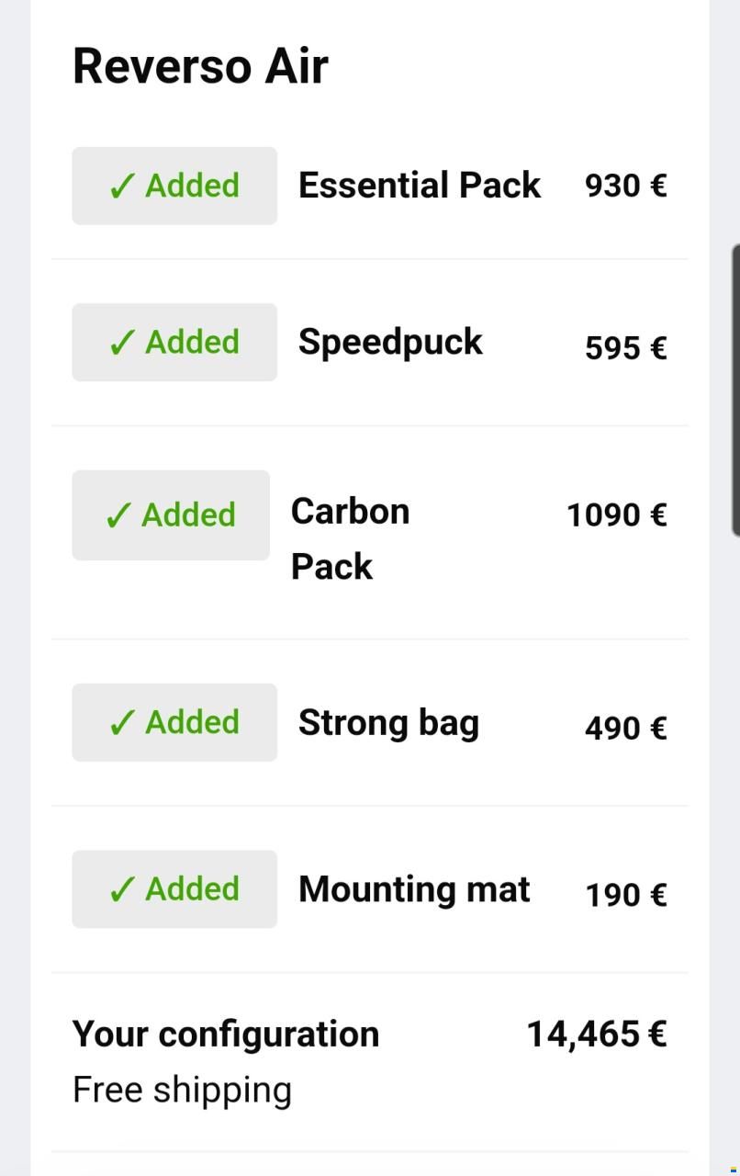This screenshot has height=1176, width=740.
Task: Toggle the Strong bag Added button
Action: pos(174,722)
